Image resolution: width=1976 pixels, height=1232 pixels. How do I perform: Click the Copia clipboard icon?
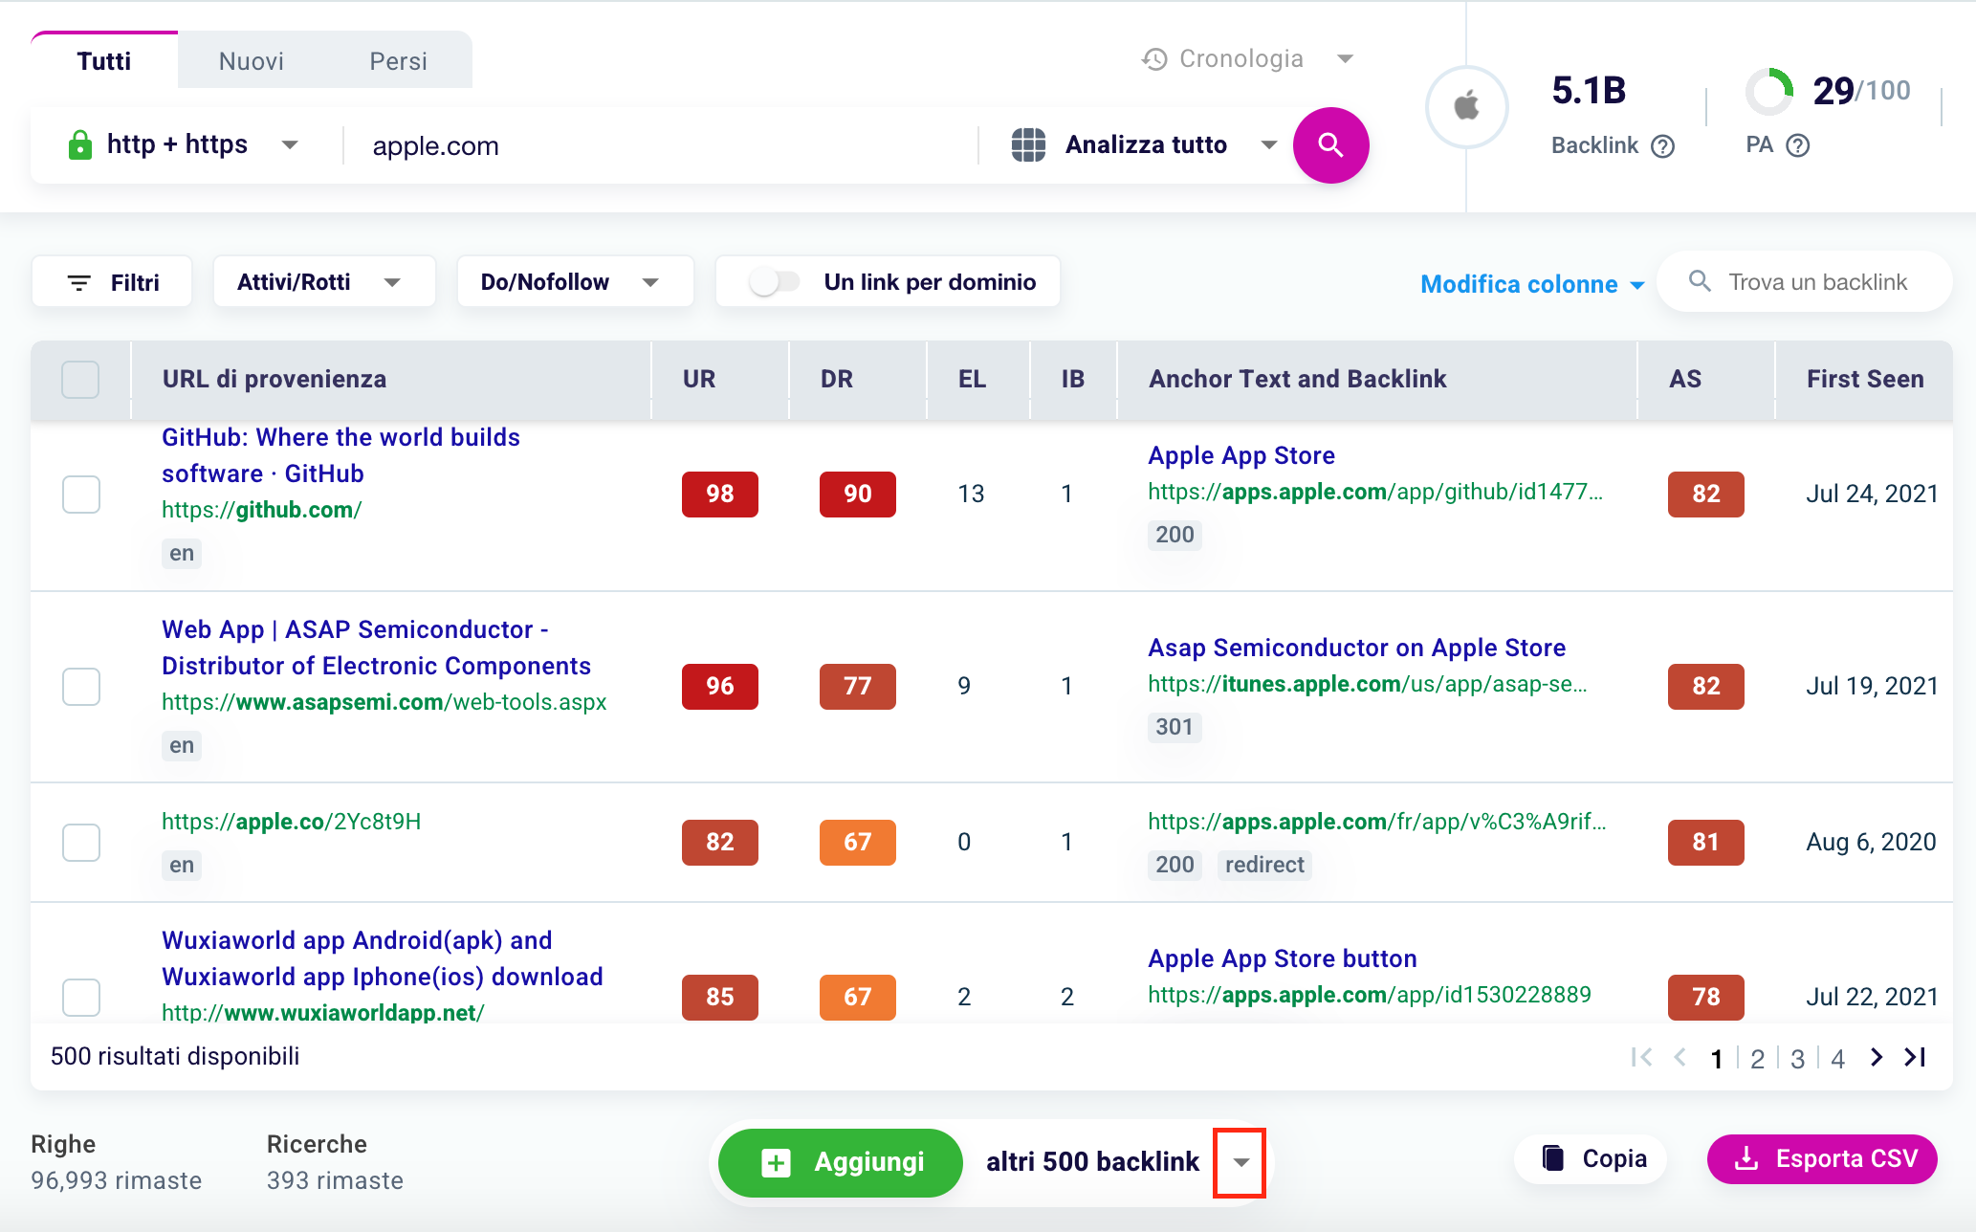point(1554,1158)
